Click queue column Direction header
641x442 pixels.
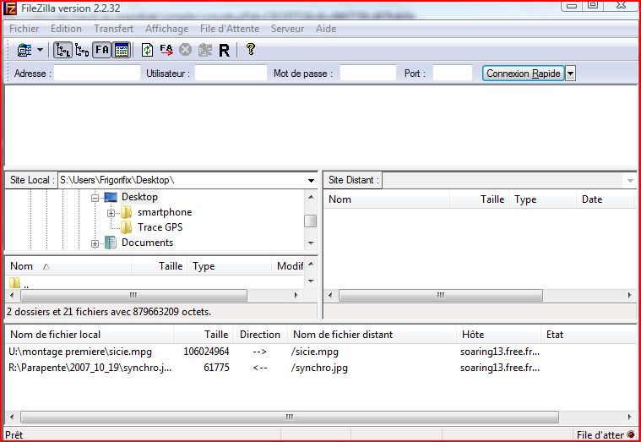260,335
